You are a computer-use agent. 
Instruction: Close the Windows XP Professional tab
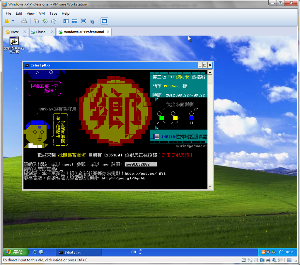pyautogui.click(x=108, y=32)
